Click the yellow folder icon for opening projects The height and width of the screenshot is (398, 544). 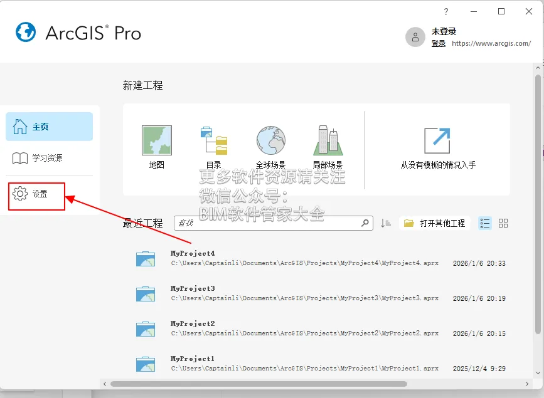(409, 223)
